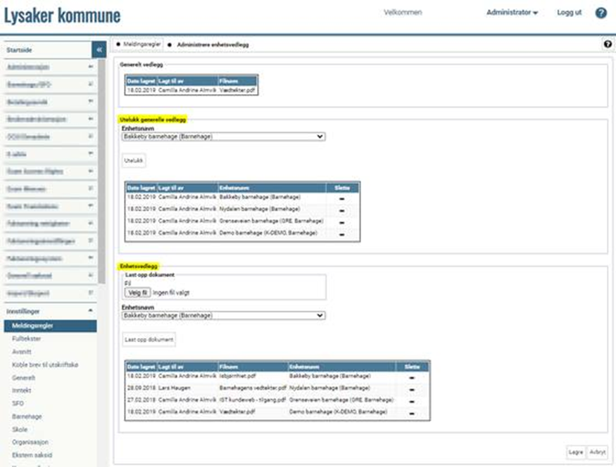
Task: Open the Administrator dropdown menu
Action: (512, 13)
